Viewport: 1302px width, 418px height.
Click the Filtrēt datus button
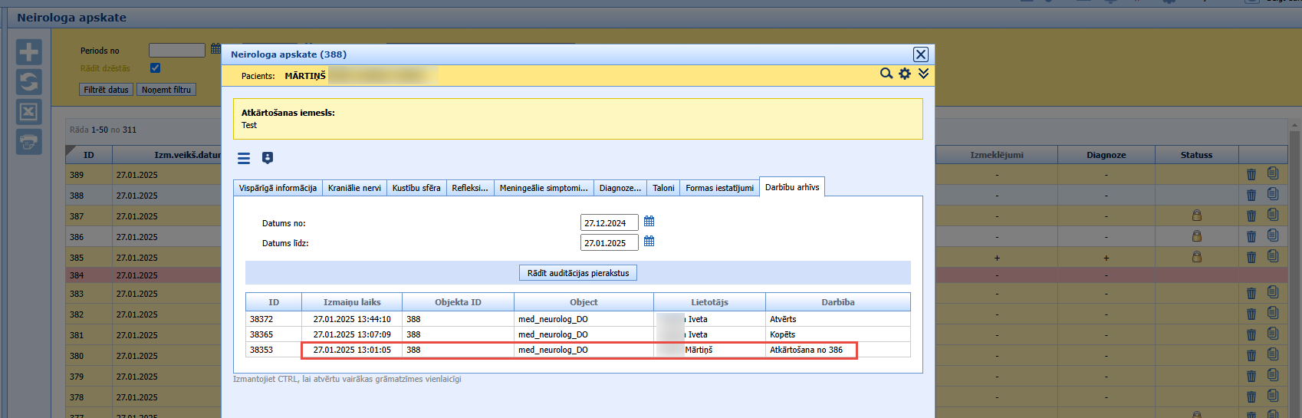[x=106, y=90]
